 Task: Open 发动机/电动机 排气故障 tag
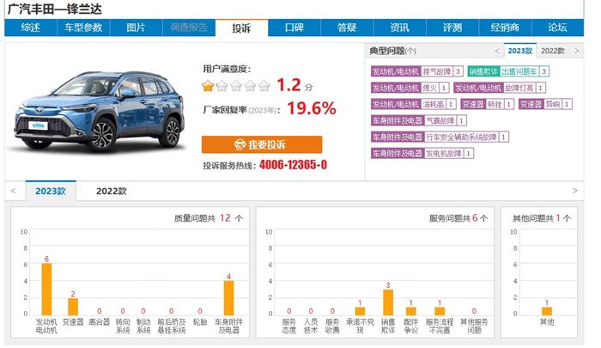pos(416,71)
